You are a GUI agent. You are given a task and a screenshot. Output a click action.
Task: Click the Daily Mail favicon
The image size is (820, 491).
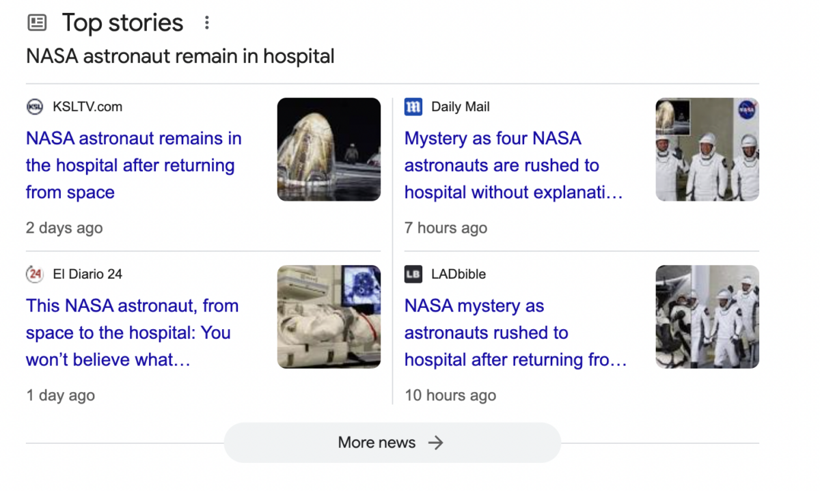pyautogui.click(x=413, y=107)
